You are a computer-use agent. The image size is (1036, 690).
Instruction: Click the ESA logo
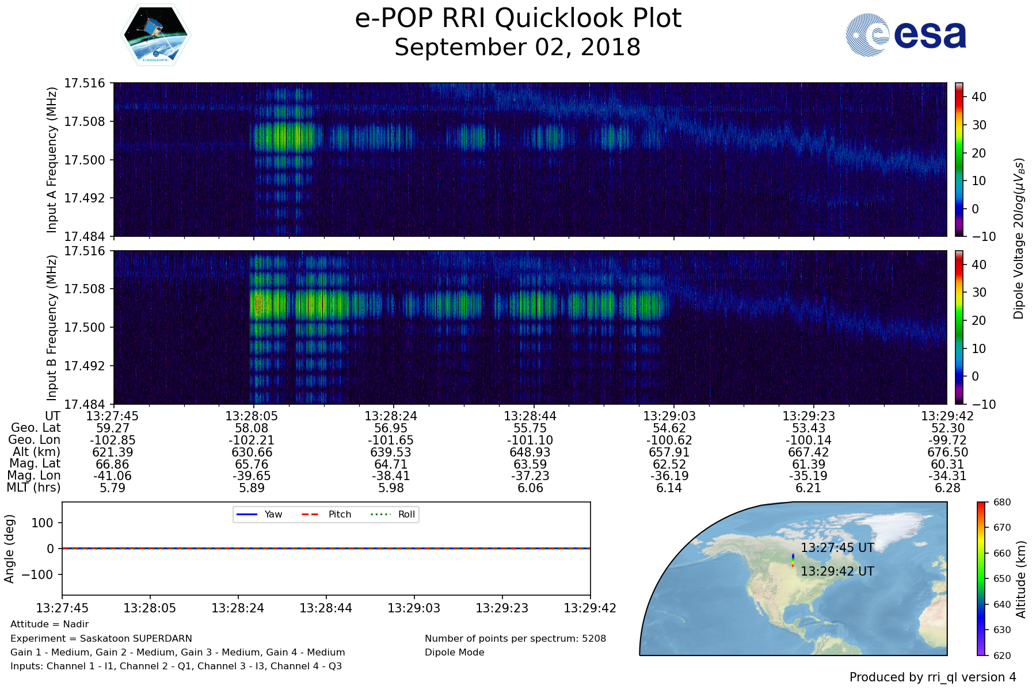[906, 35]
